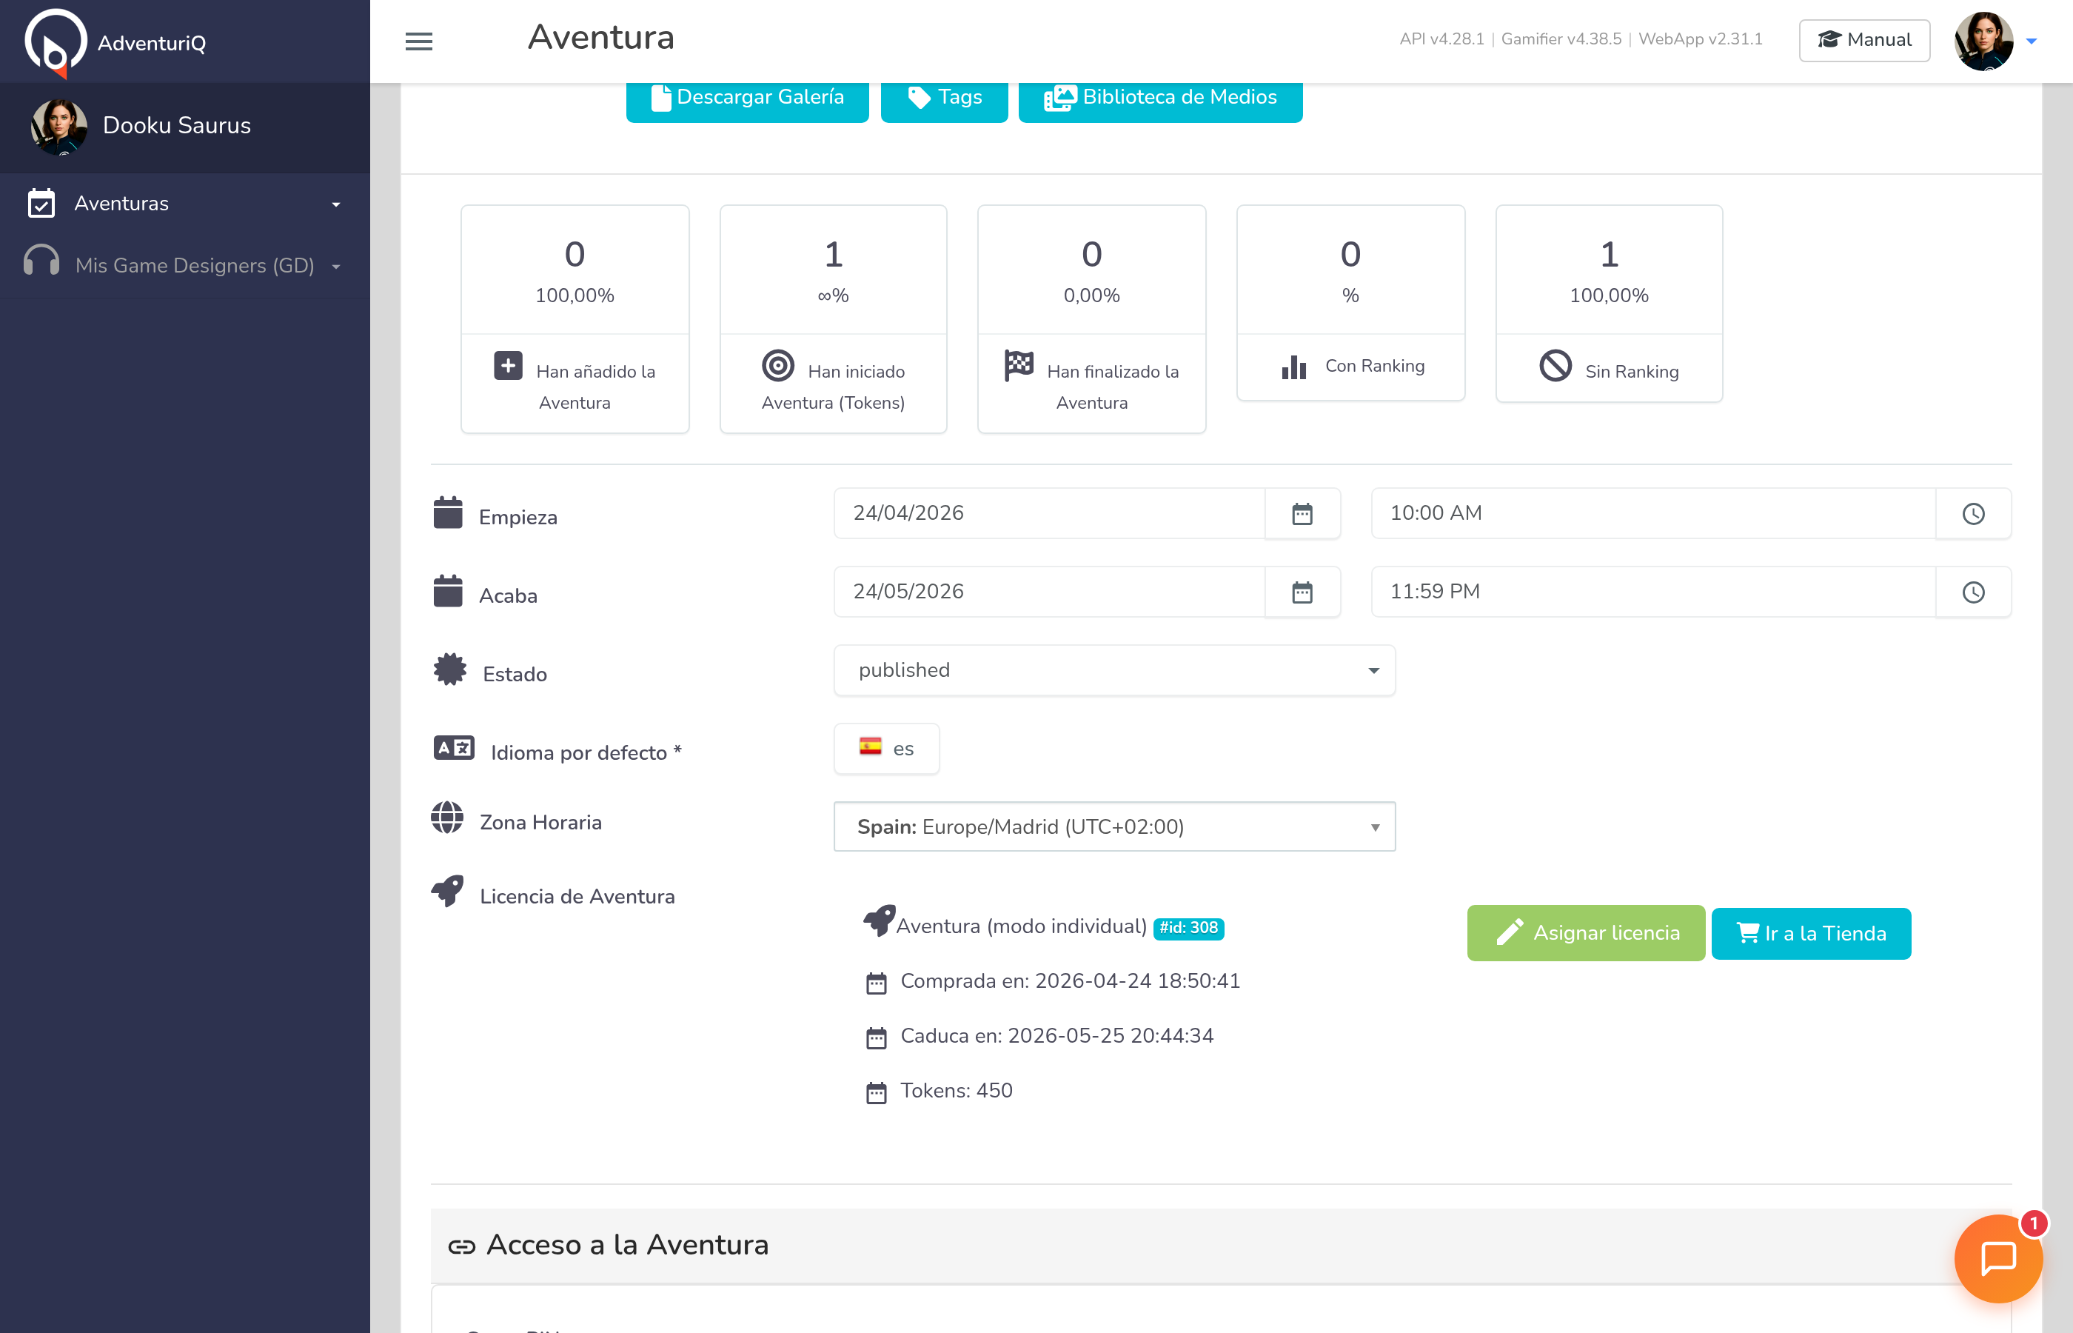Click the Acaba calendar label icon
The width and height of the screenshot is (2073, 1333).
click(x=447, y=590)
